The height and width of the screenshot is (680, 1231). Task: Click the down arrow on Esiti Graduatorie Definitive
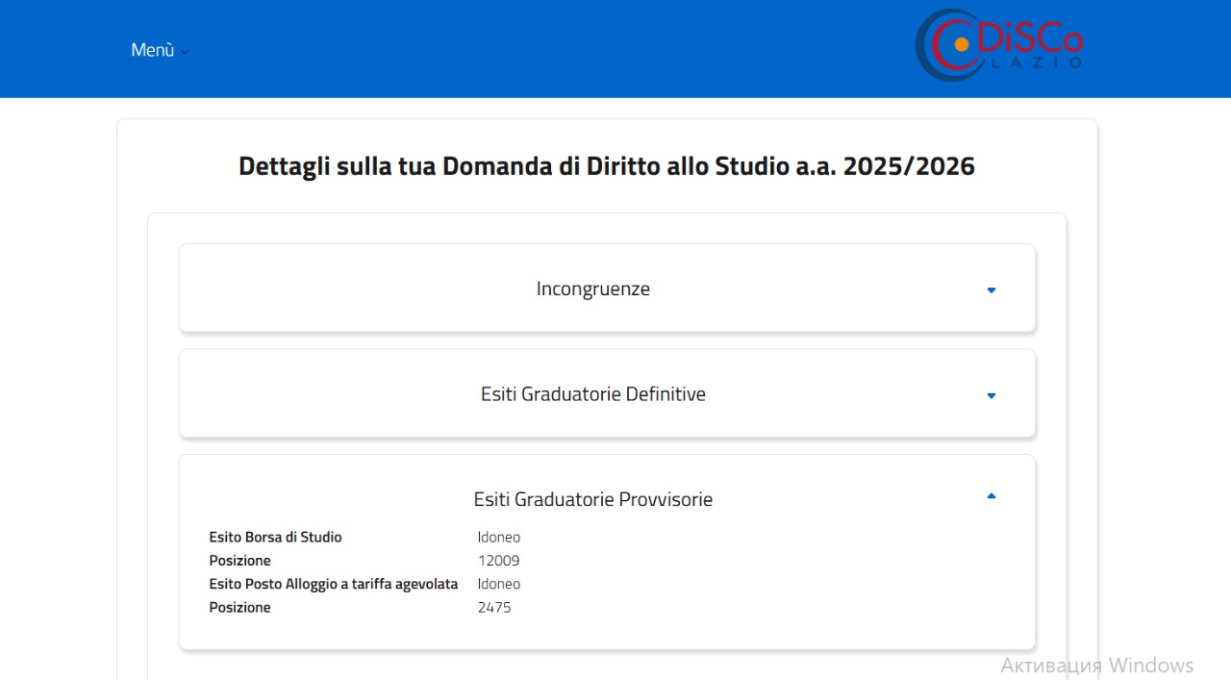(991, 394)
